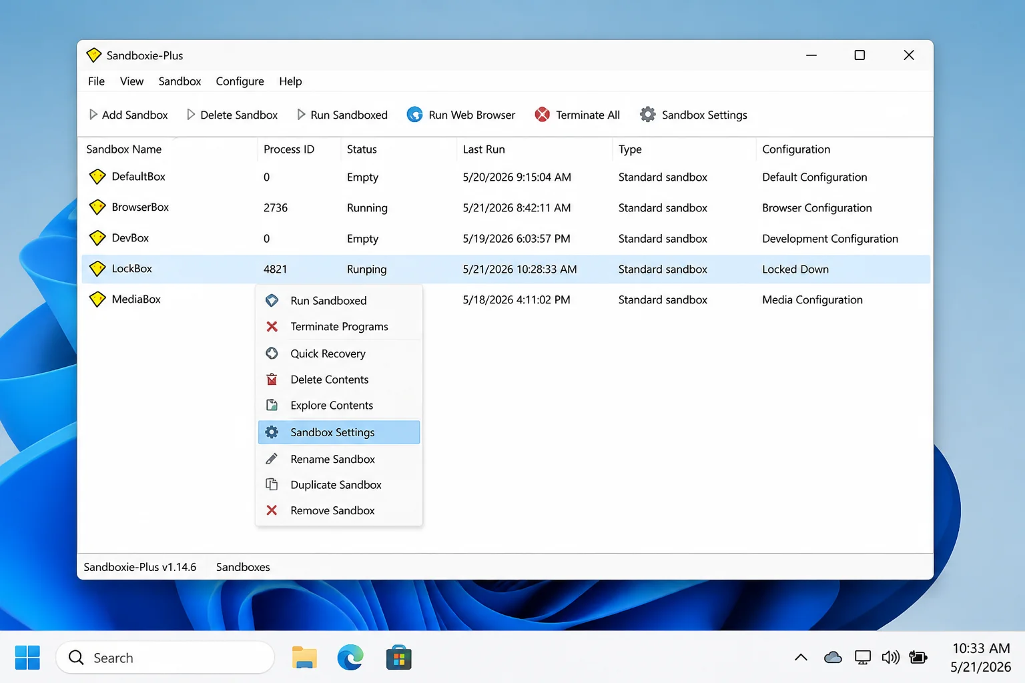Choose Rename Sandbox in the context menu

pos(339,459)
